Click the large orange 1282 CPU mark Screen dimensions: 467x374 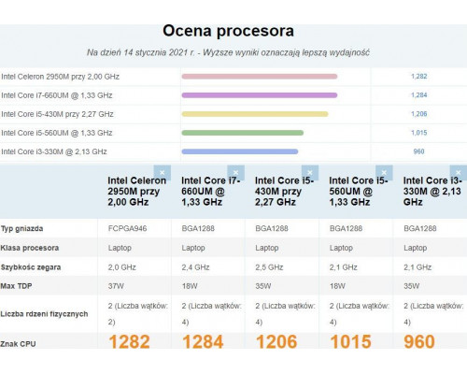[x=129, y=341]
